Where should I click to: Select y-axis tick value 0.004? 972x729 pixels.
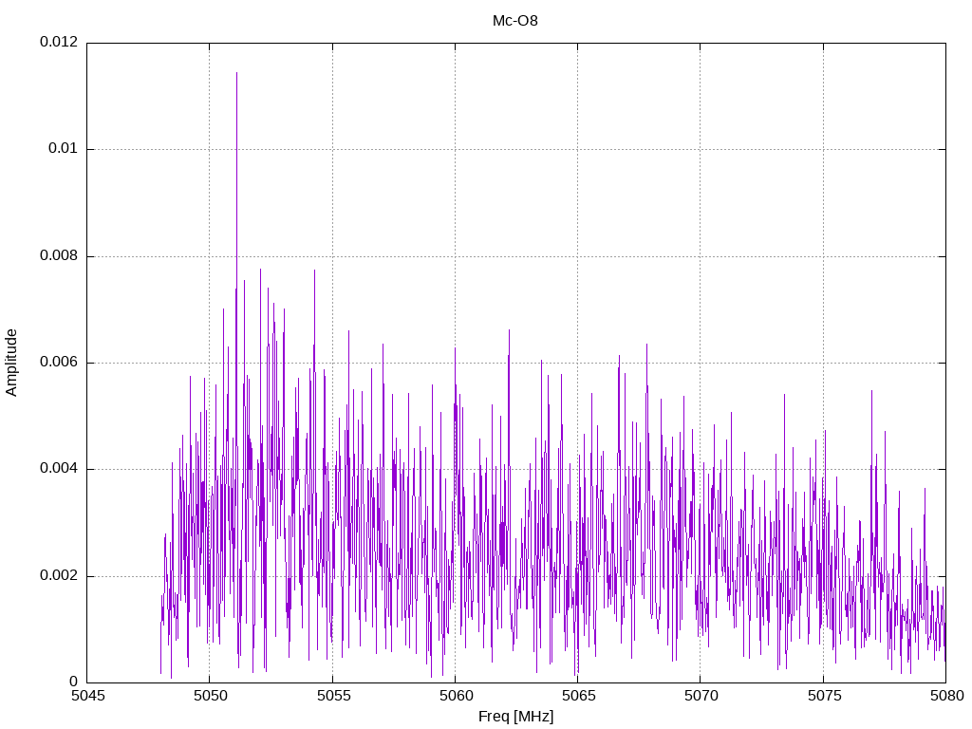[59, 469]
